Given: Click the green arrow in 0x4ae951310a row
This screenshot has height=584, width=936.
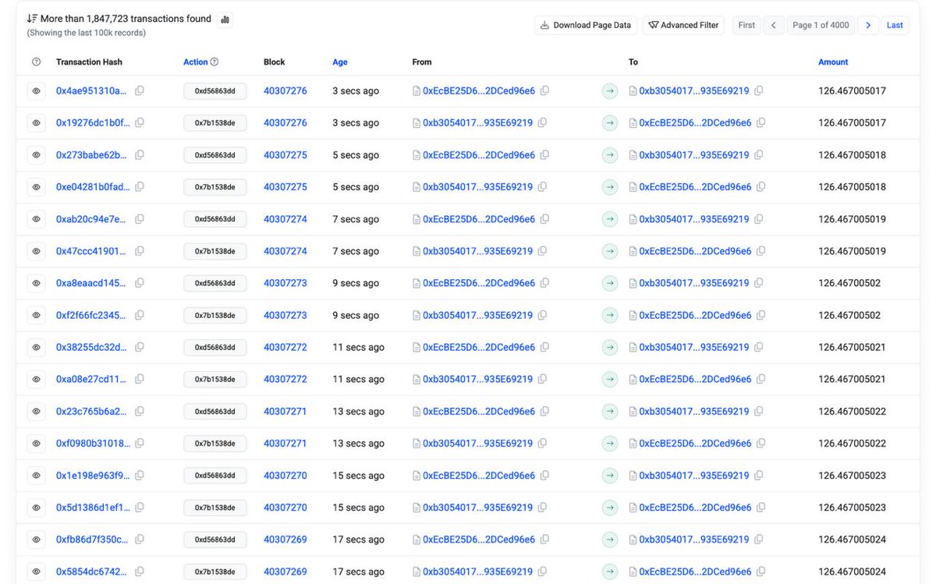Looking at the screenshot, I should pos(610,91).
